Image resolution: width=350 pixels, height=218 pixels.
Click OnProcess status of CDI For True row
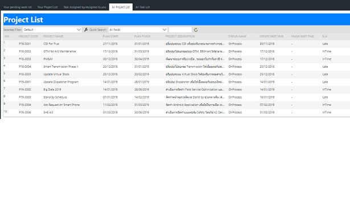(235, 44)
